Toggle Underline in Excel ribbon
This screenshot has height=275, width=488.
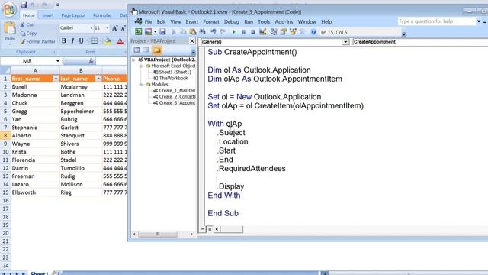pyautogui.click(x=81, y=40)
